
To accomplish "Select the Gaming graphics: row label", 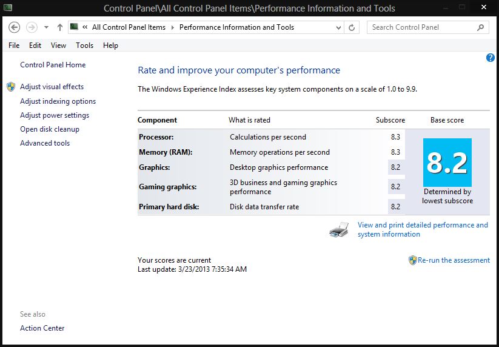I will coord(168,187).
